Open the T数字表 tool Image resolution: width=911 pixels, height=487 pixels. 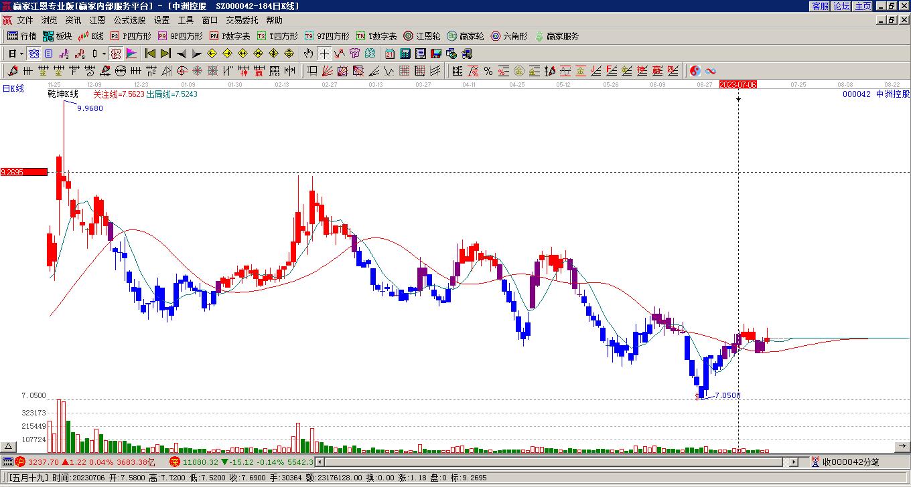tap(376, 36)
